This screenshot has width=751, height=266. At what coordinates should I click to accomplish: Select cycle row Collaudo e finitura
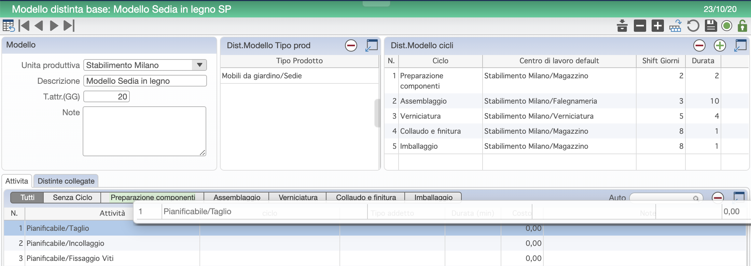point(566,131)
